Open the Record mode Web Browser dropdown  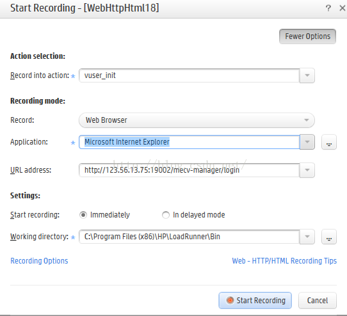pos(197,120)
